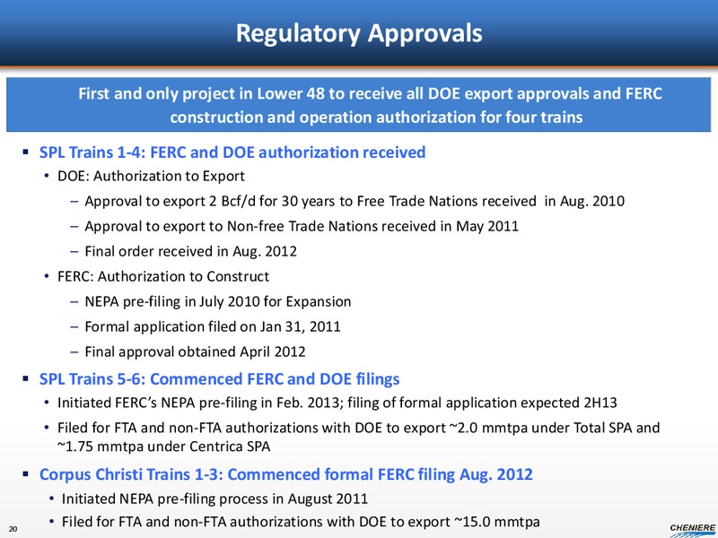The height and width of the screenshot is (538, 718).
Task: Click the 'Regulatory Approvals' slide title
Action: coord(359,34)
